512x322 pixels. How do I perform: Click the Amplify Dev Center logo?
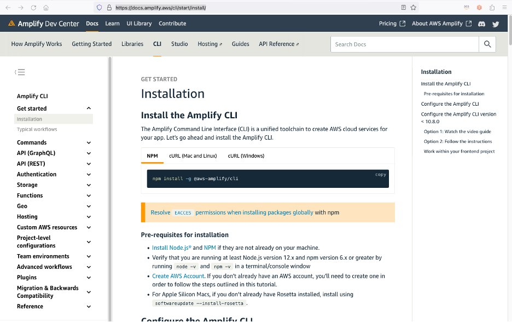coord(43,24)
